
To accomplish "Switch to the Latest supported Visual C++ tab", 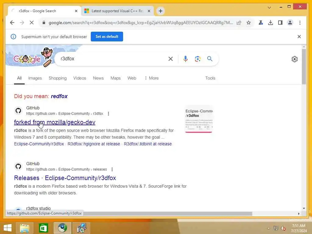I will click(x=117, y=11).
